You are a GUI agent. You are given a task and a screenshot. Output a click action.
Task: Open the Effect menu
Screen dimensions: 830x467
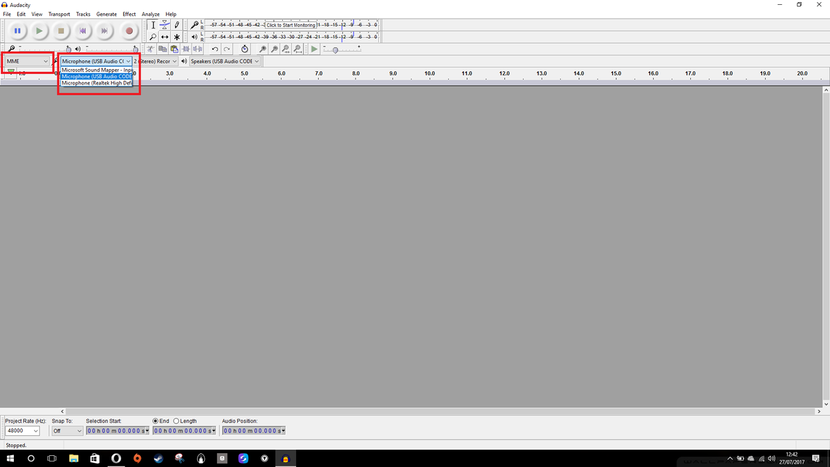tap(129, 14)
